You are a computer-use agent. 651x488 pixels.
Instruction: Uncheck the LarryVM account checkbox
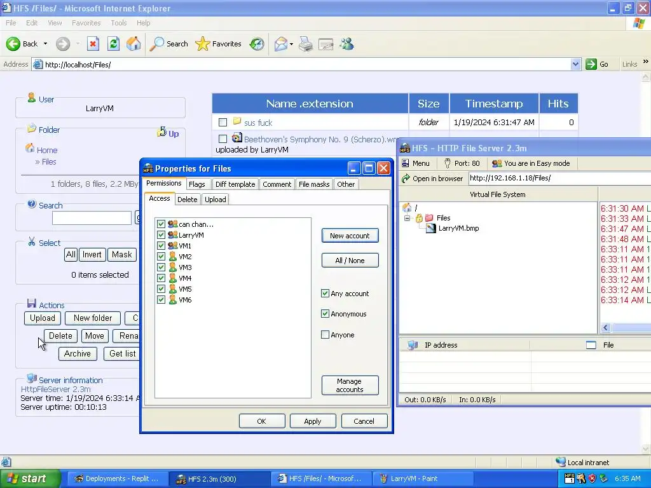(x=161, y=235)
